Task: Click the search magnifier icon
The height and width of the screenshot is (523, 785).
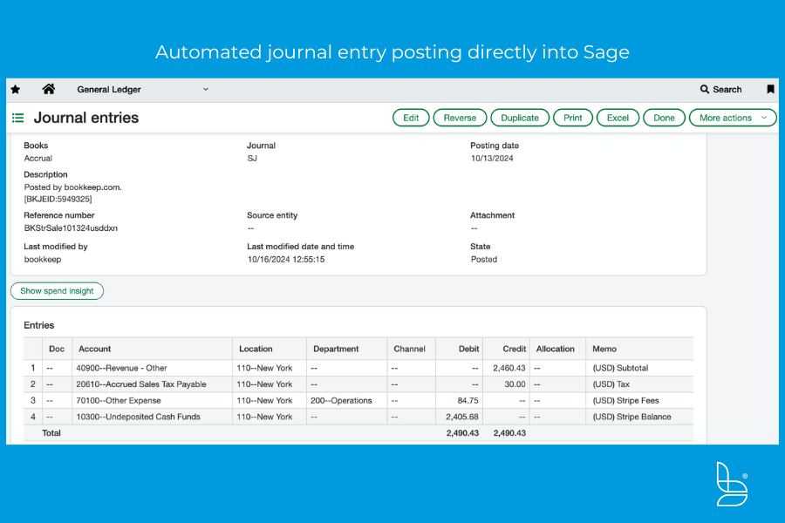Action: tap(705, 90)
